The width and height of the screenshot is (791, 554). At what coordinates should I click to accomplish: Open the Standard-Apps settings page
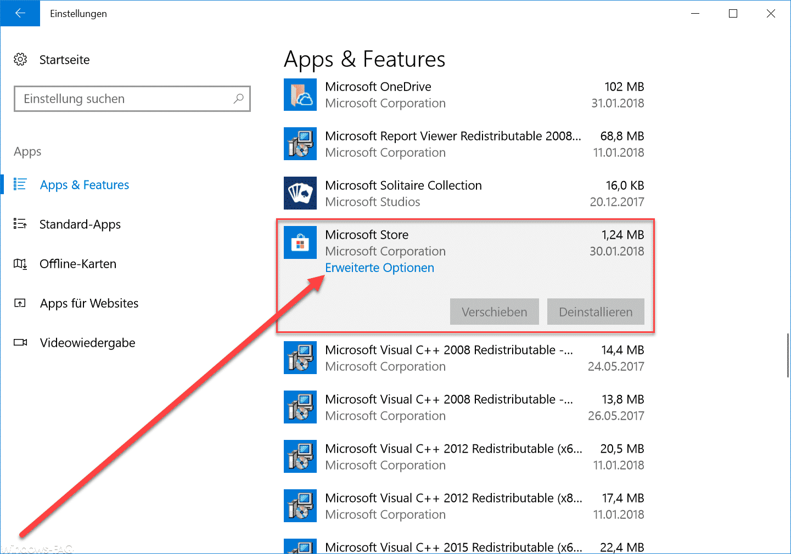(80, 224)
